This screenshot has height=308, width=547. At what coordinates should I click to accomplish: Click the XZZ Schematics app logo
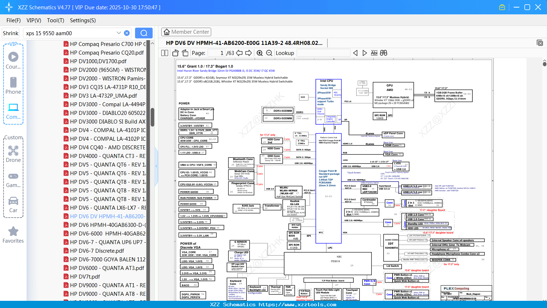9,7
